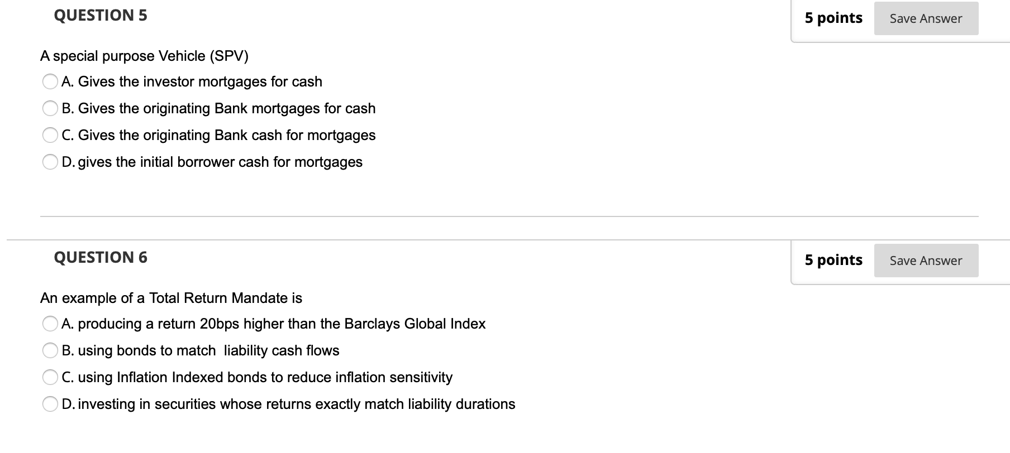Select "Gives the originating Bank cash for mortgages"
Viewport: 1010px width, 453px height.
point(50,135)
